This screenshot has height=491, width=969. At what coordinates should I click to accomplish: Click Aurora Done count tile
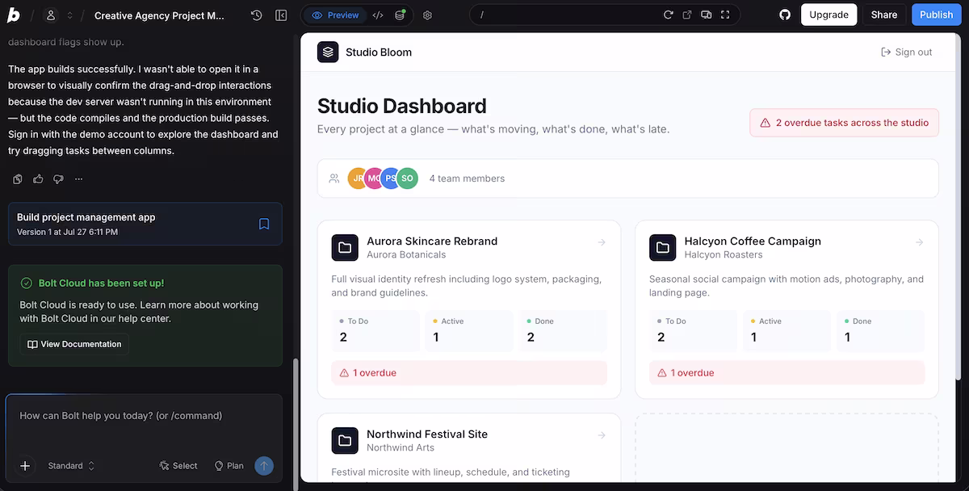coord(563,331)
